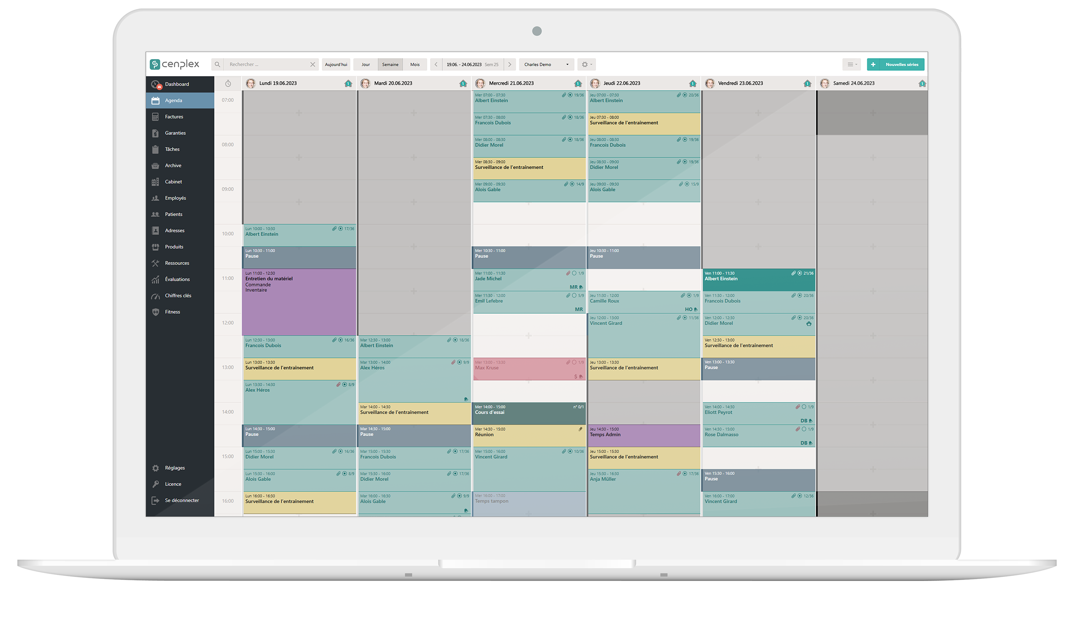This screenshot has height=635, width=1074.
Task: Open the gear settings dropdown
Action: click(586, 65)
